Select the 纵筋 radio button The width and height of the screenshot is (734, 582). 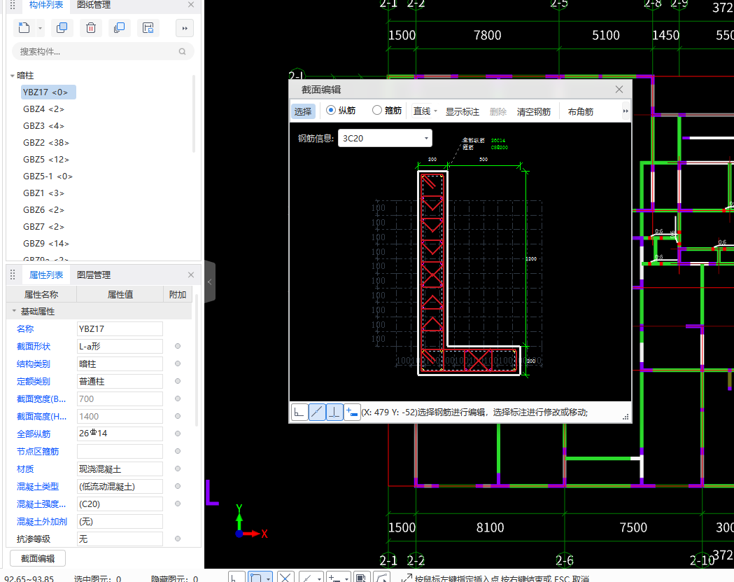331,110
